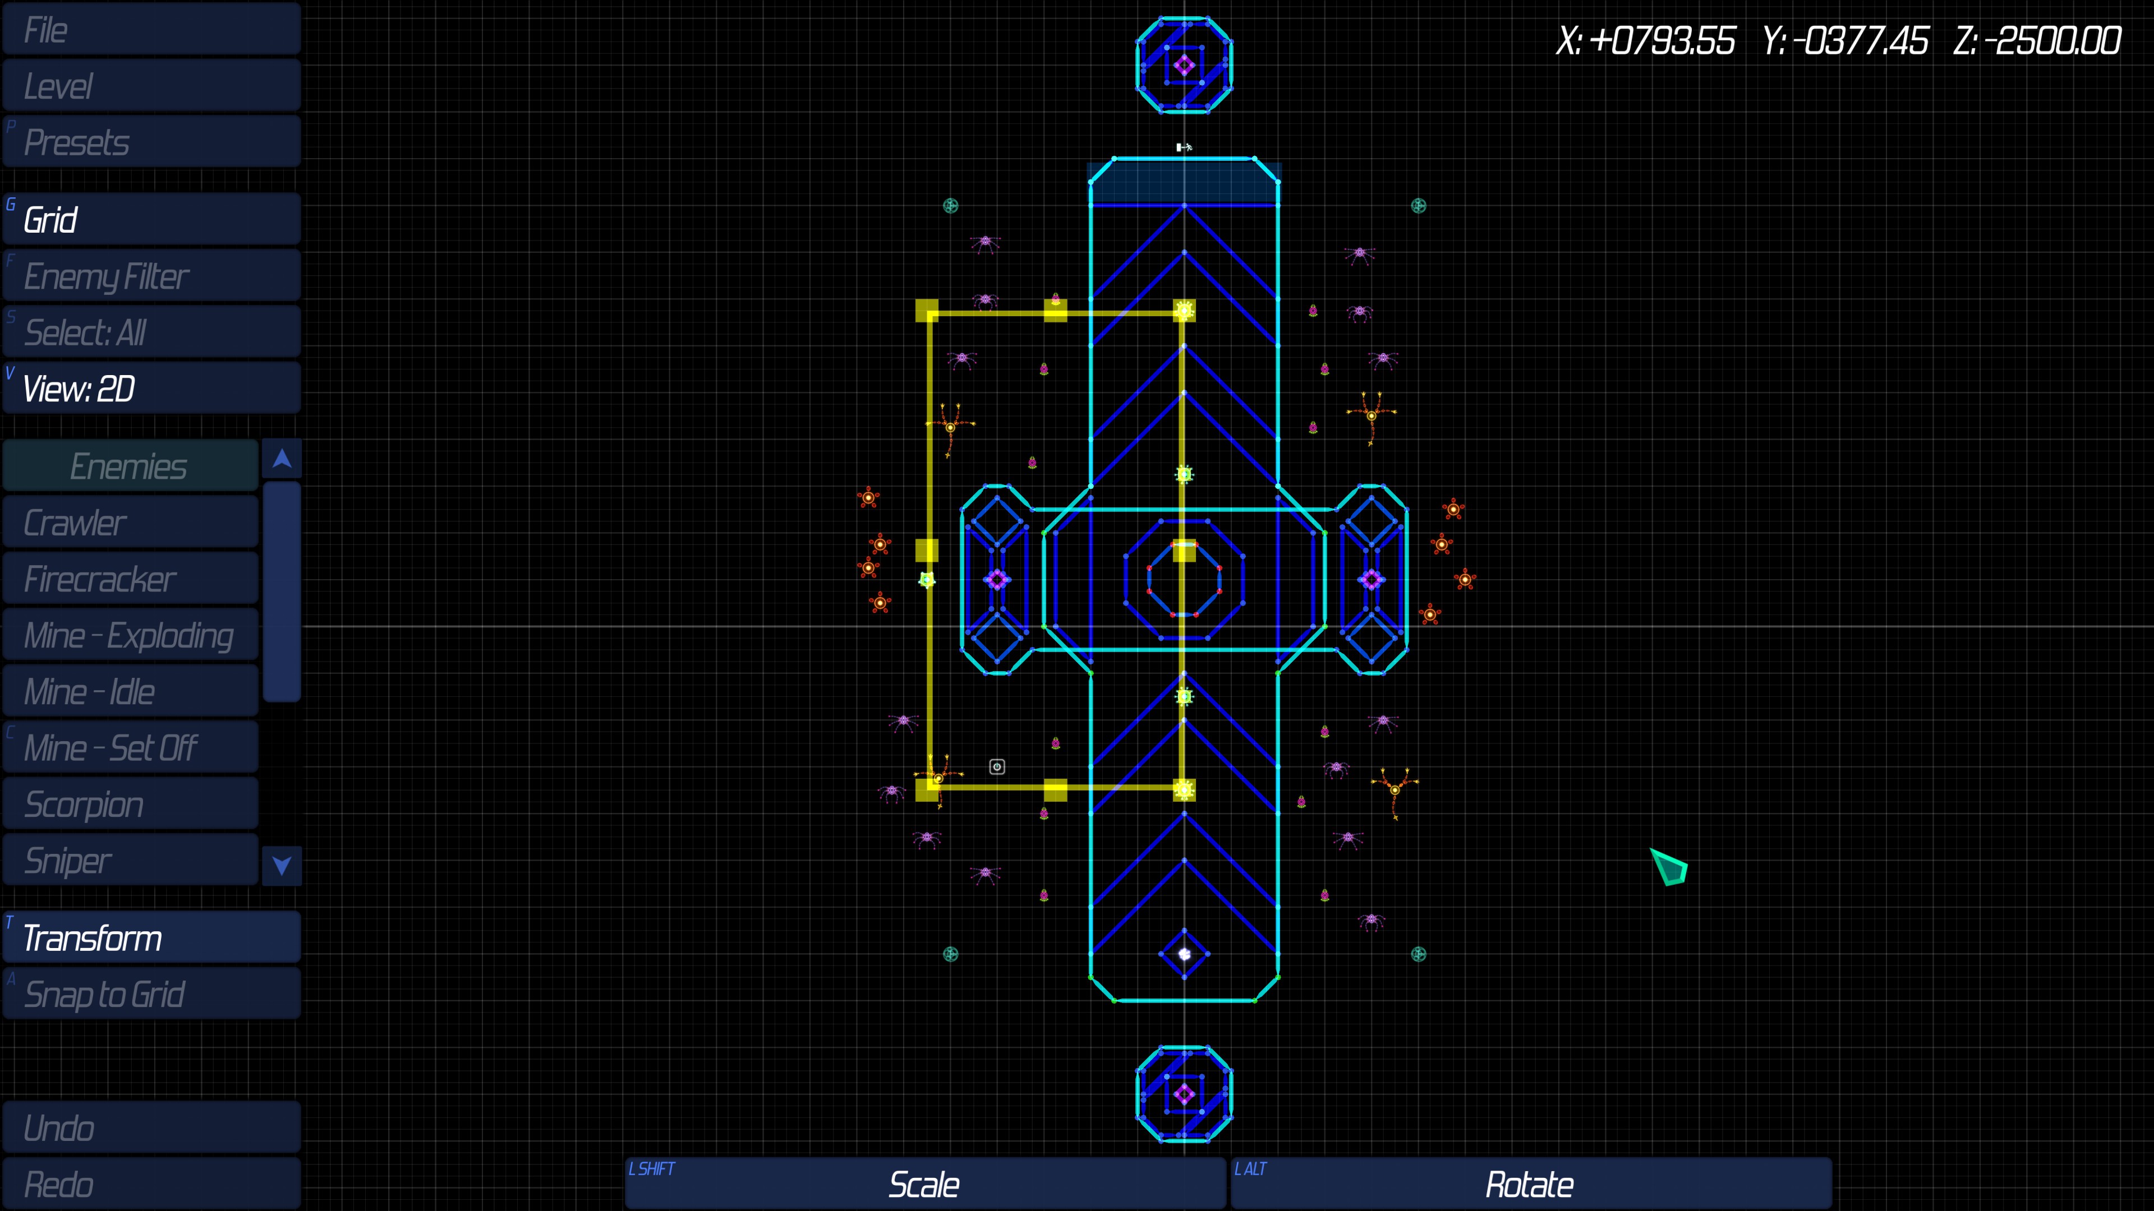Switch the View: 2D mode
Image resolution: width=2154 pixels, height=1211 pixels.
coord(151,389)
